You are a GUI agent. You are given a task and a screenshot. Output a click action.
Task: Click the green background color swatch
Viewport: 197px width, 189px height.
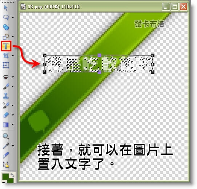(x=11, y=181)
